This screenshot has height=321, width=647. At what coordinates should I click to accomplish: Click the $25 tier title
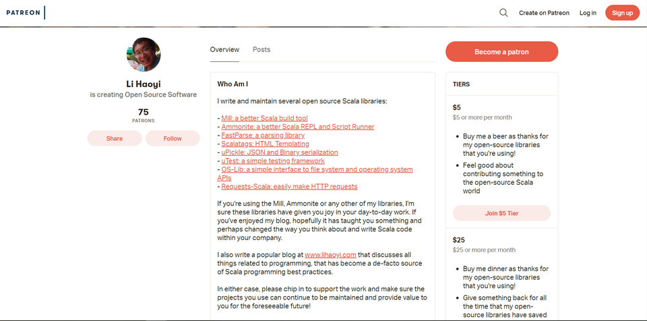(x=458, y=240)
